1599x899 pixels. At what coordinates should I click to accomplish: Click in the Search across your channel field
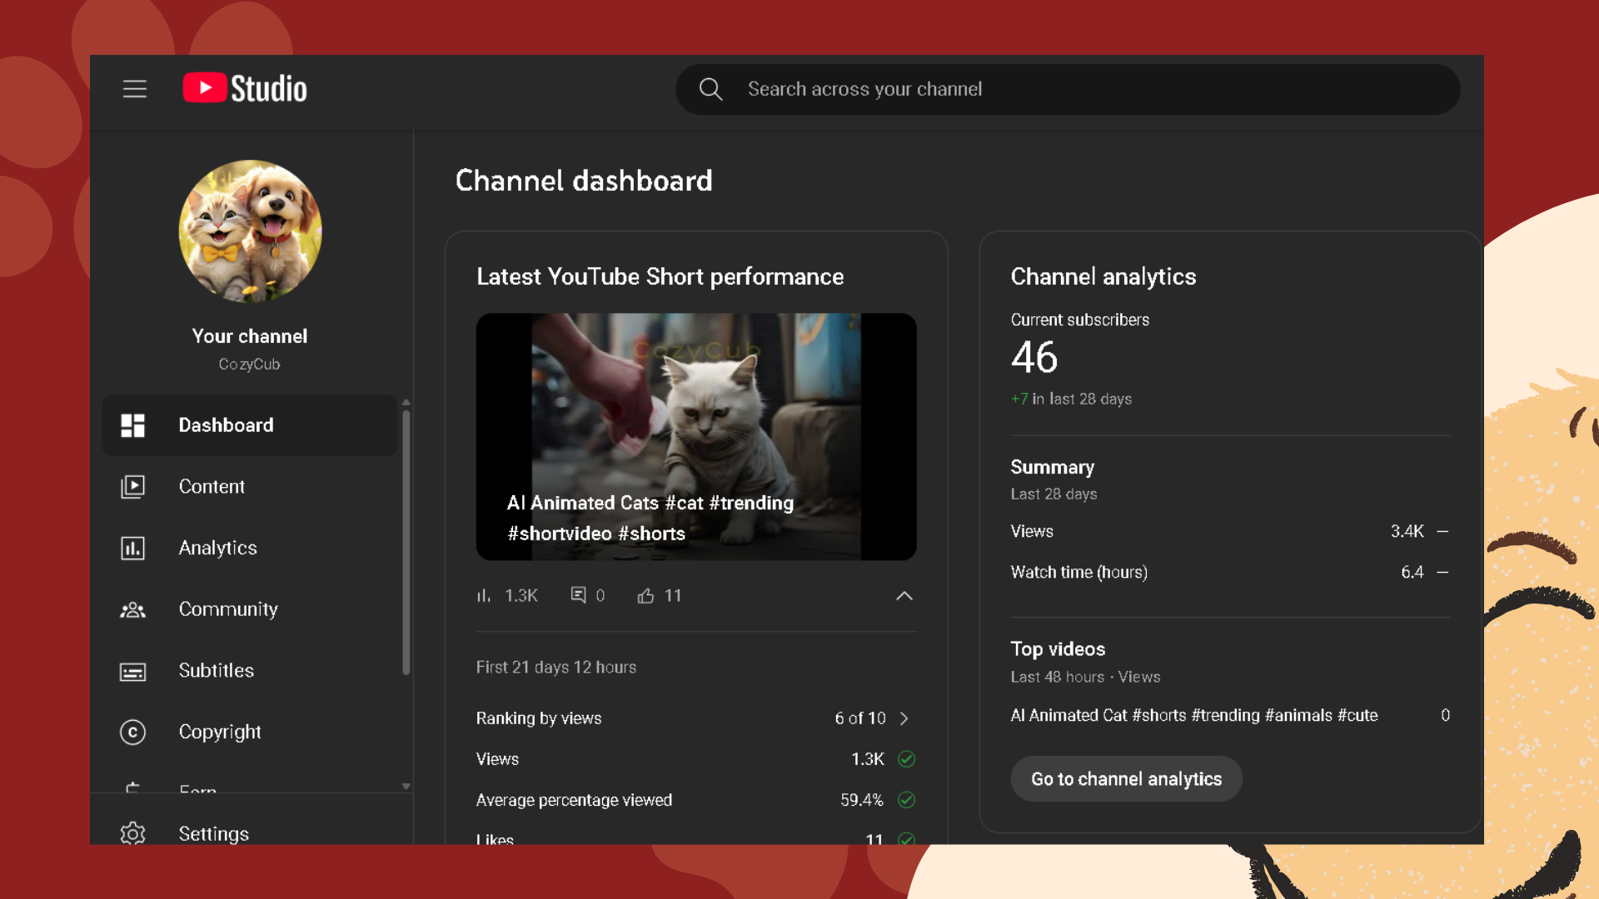coord(1068,89)
